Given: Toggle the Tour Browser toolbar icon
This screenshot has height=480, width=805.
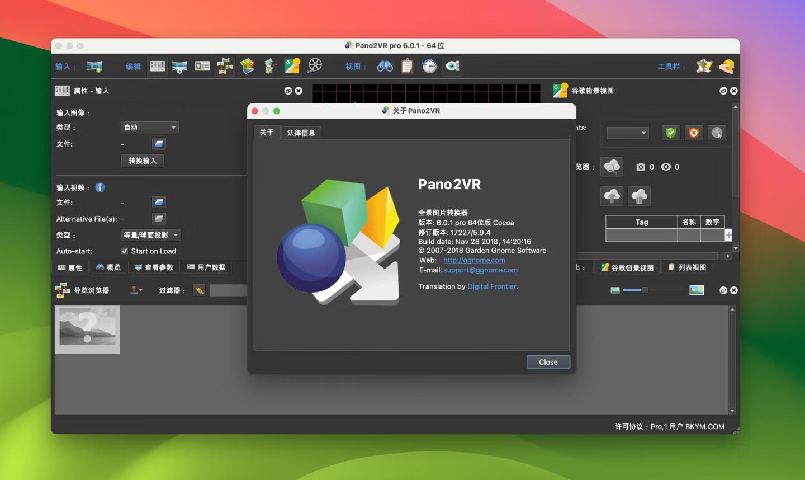Looking at the screenshot, I should tap(225, 66).
